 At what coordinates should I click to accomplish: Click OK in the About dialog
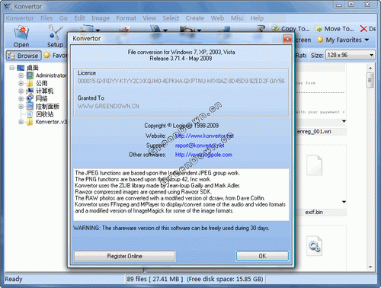[x=262, y=256]
